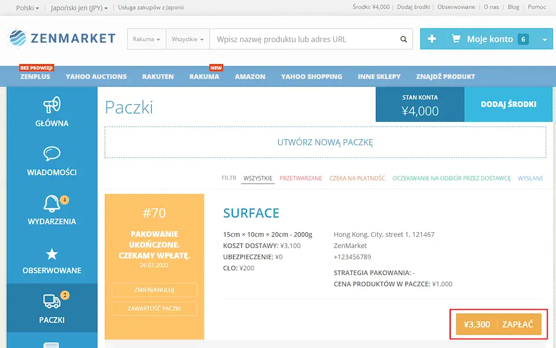Open the Polski language dropdown
Image resolution: width=556 pixels, height=348 pixels.
(x=27, y=8)
